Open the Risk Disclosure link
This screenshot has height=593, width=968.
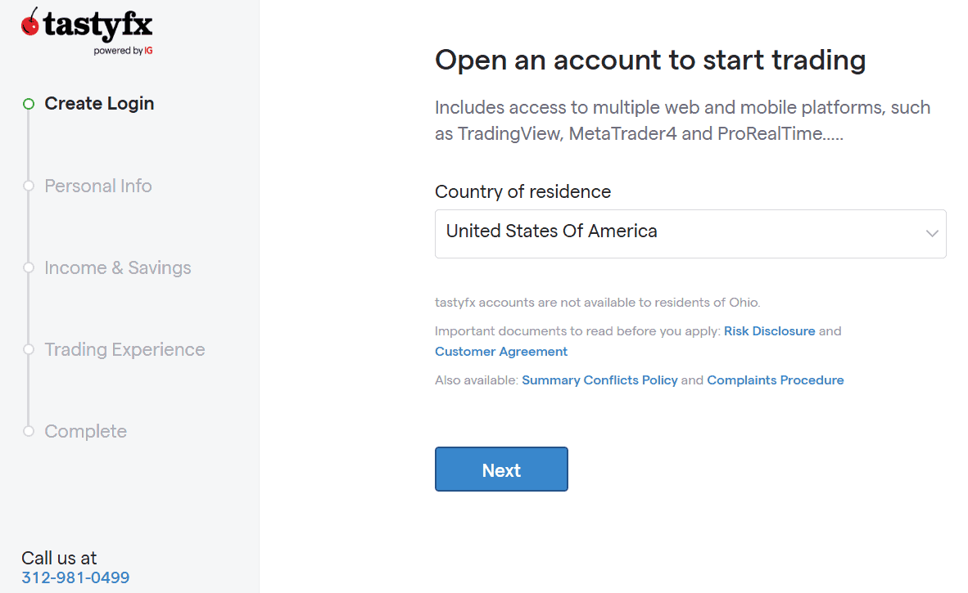(x=769, y=331)
